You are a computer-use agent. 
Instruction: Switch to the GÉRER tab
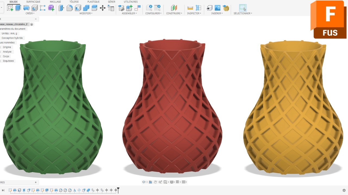point(111,2)
